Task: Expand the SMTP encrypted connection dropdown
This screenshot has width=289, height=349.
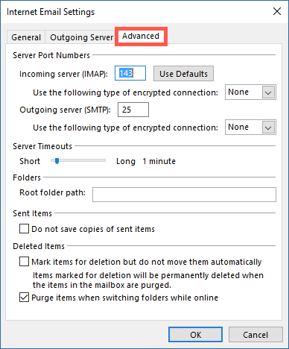Action: point(250,128)
